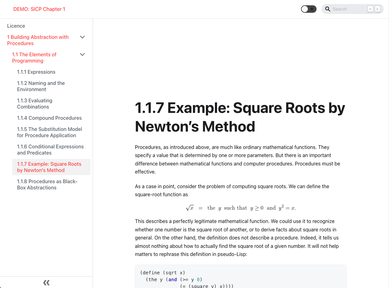Image resolution: width=389 pixels, height=288 pixels.
Task: Click the magnifier icon in the search bar
Action: pos(327,9)
